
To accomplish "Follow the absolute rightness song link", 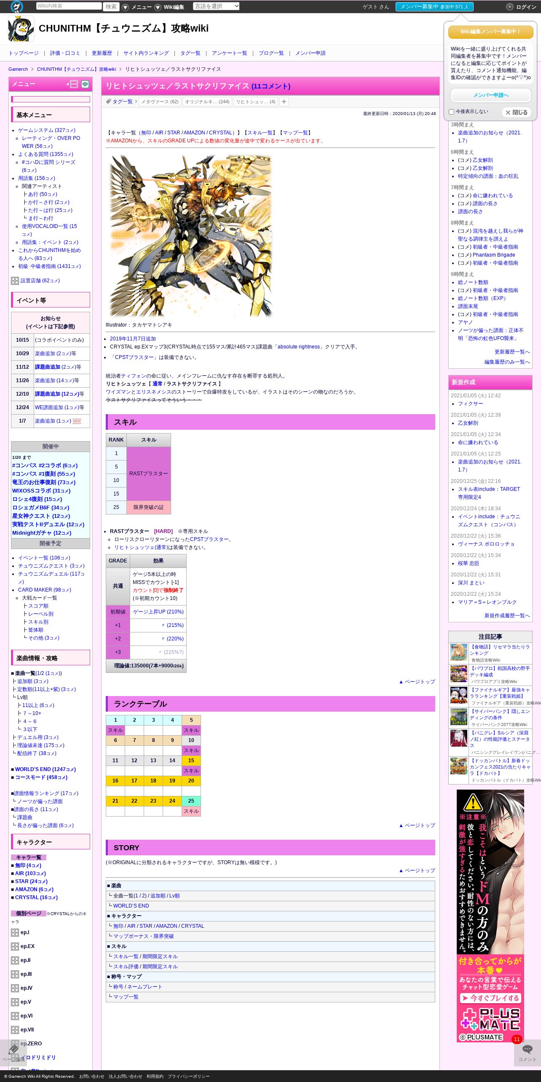I will click(x=299, y=347).
